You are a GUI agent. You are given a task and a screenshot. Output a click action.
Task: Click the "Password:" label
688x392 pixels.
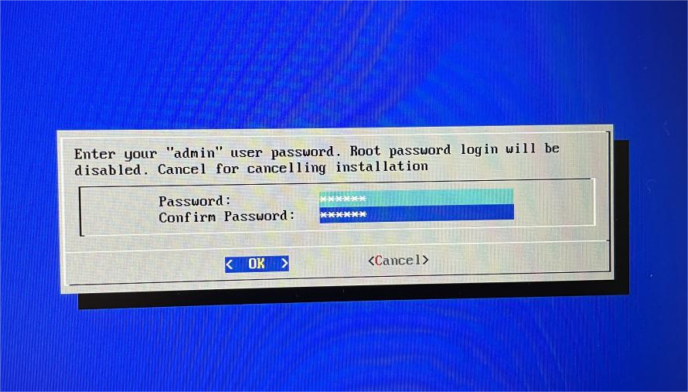(194, 201)
